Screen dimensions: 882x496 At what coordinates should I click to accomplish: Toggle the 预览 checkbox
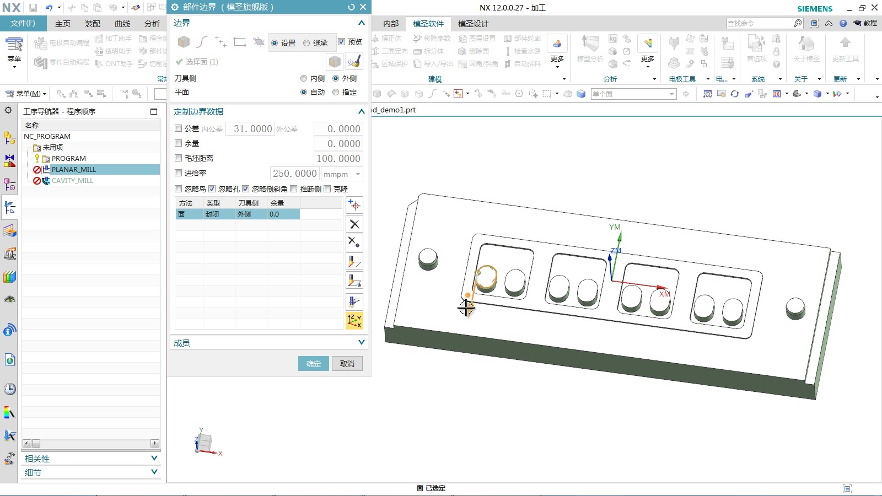[x=341, y=42]
